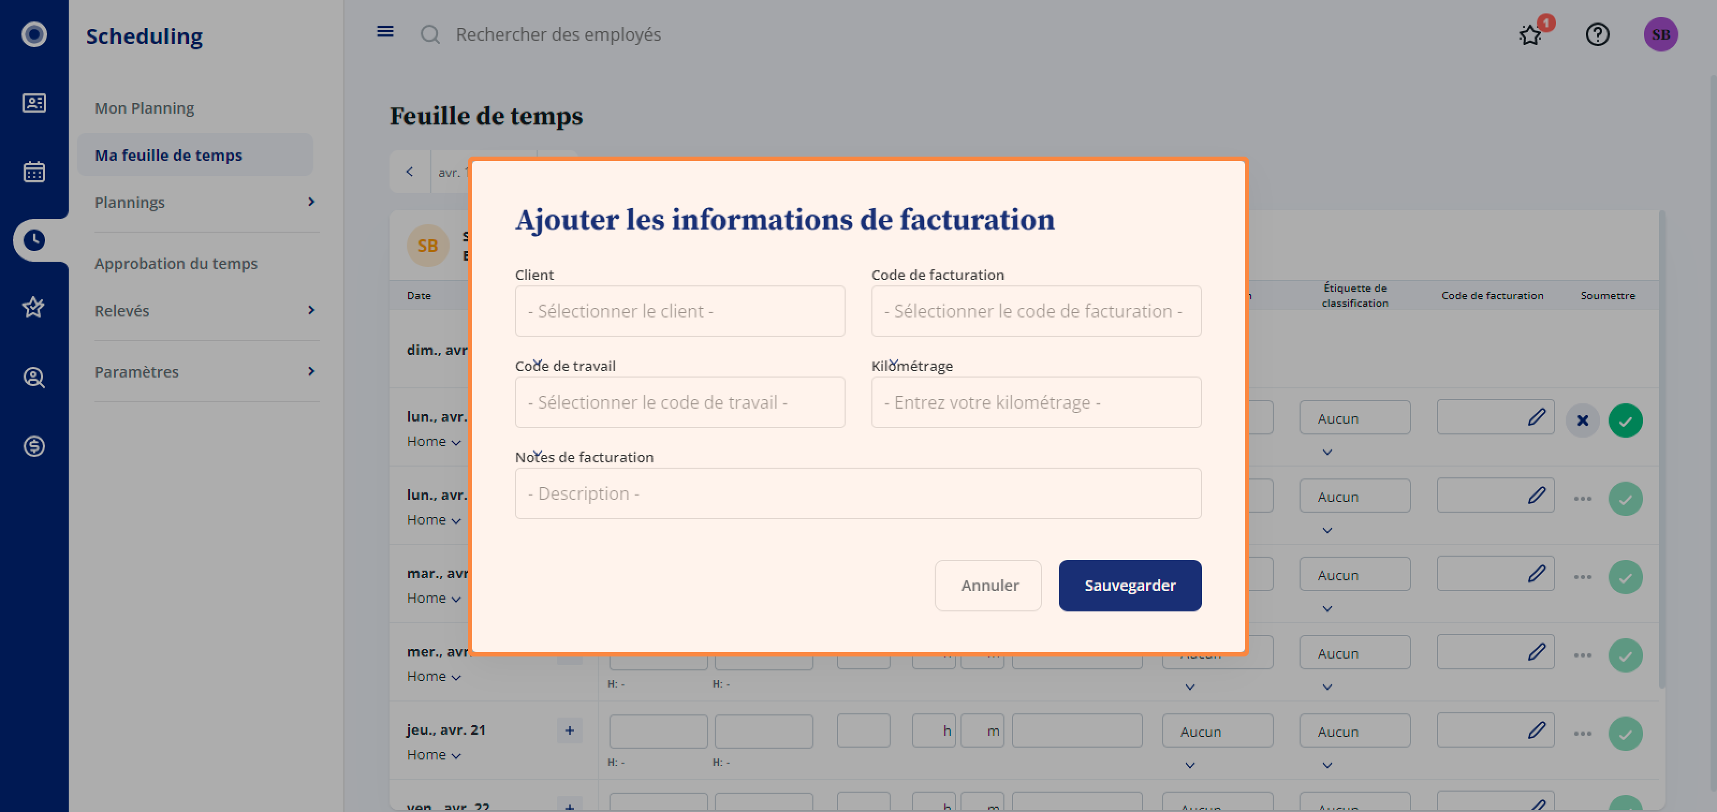Click the Scheduling heading
1717x812 pixels.
(144, 35)
